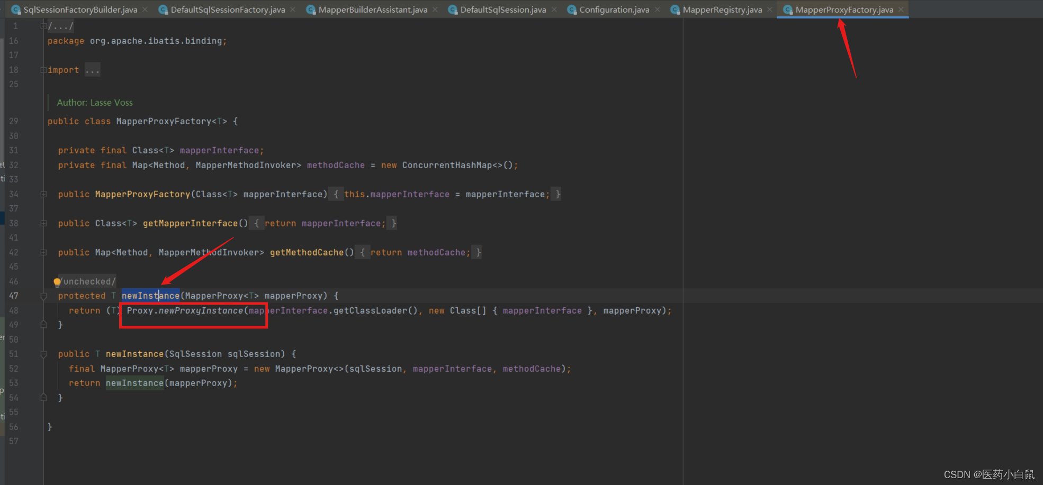The height and width of the screenshot is (485, 1043).
Task: Click folded body 'return mapperInterface;'
Action: coord(325,223)
